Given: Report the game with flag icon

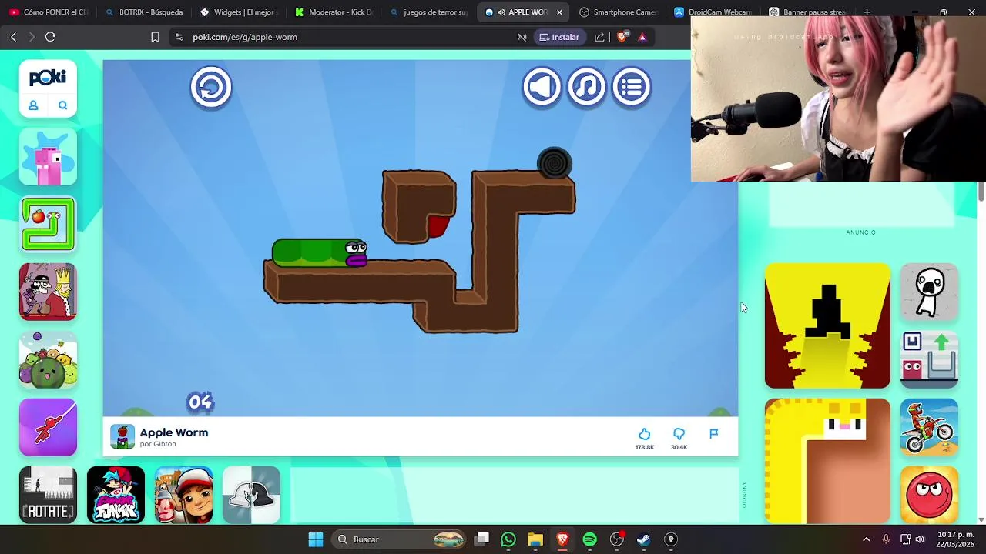Looking at the screenshot, I should pyautogui.click(x=714, y=434).
